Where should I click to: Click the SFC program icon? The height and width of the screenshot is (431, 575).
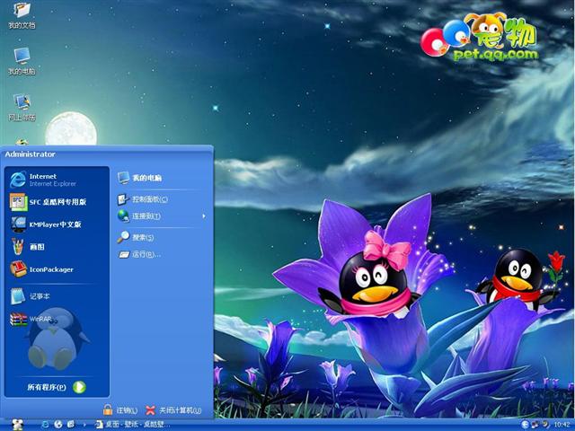[x=18, y=202]
